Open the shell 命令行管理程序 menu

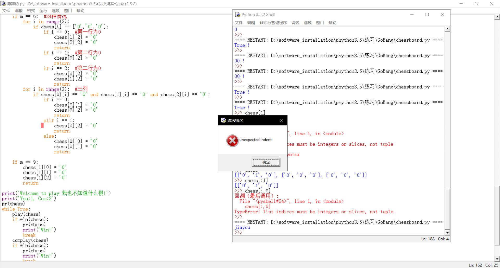click(273, 23)
